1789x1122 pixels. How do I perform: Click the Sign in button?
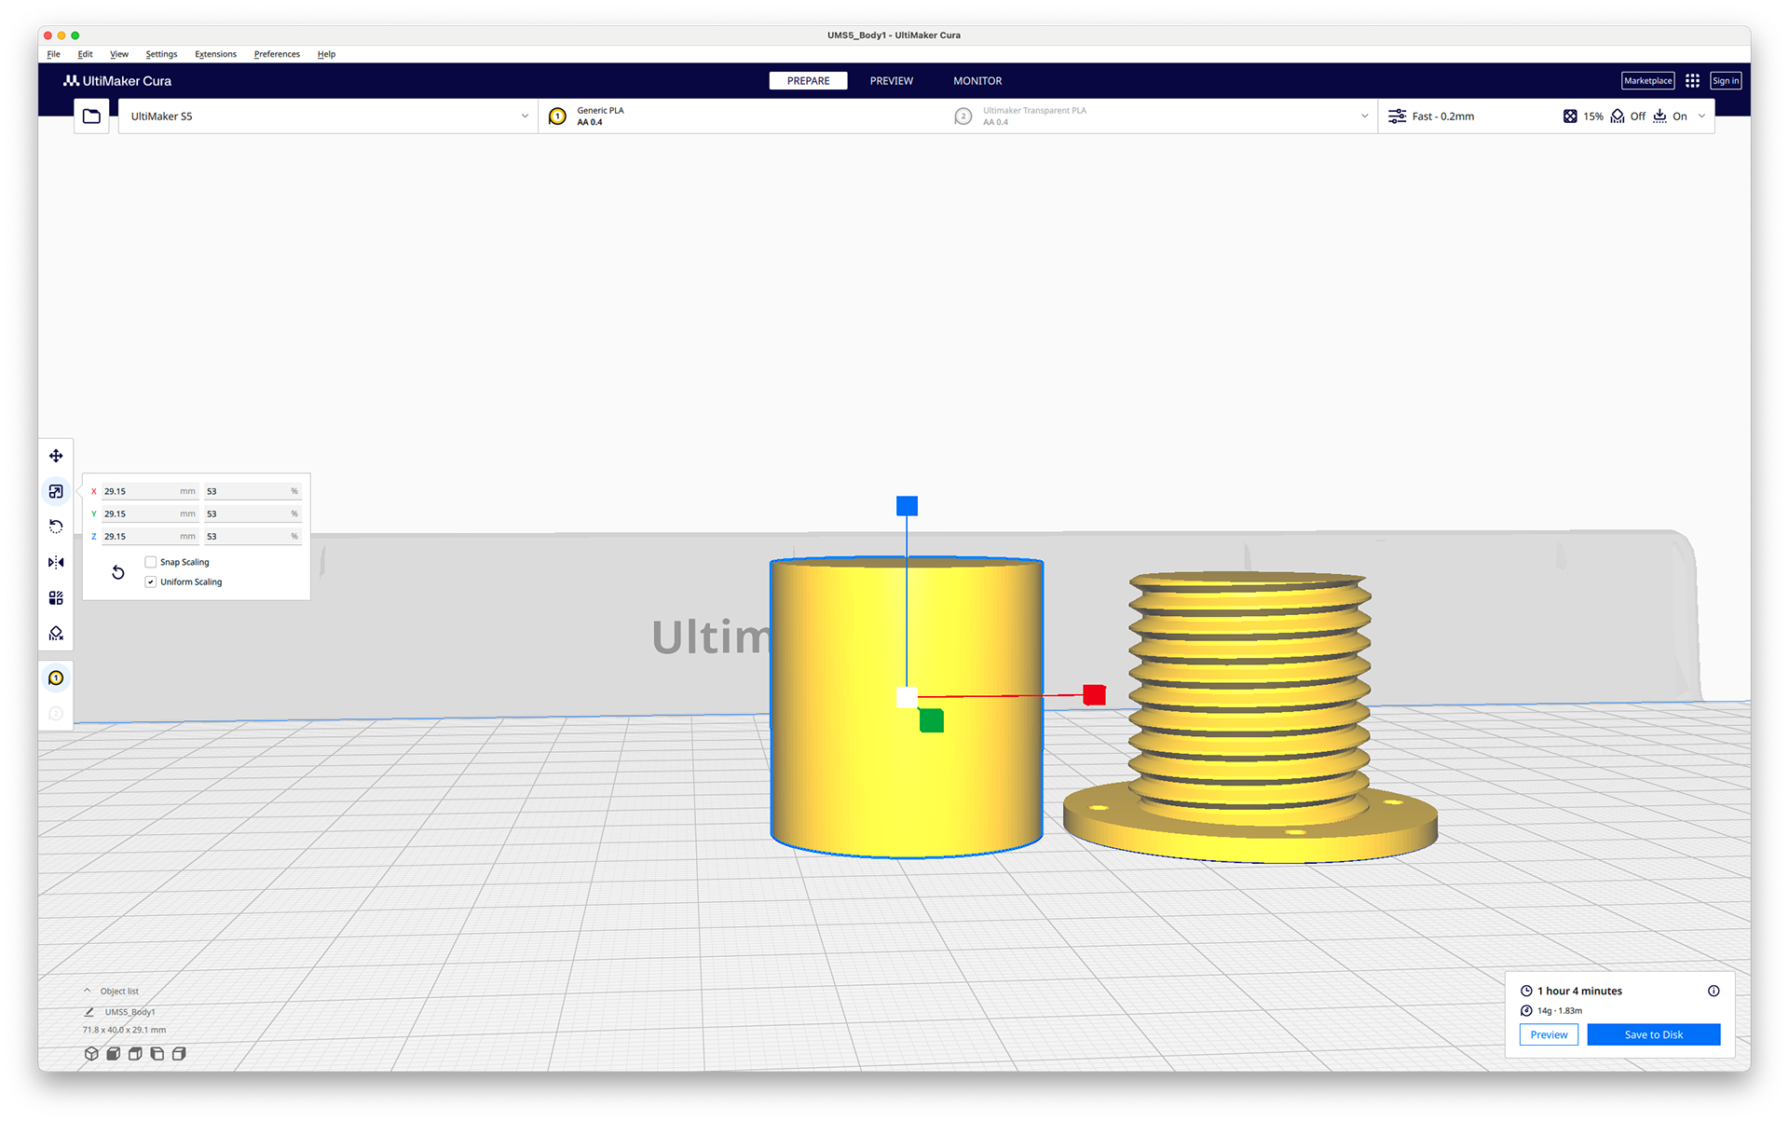click(x=1726, y=81)
